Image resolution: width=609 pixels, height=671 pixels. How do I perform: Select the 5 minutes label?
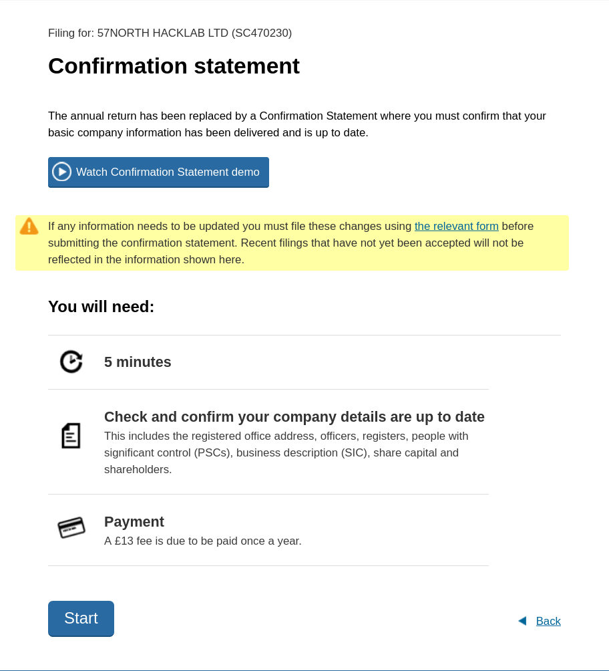(138, 362)
